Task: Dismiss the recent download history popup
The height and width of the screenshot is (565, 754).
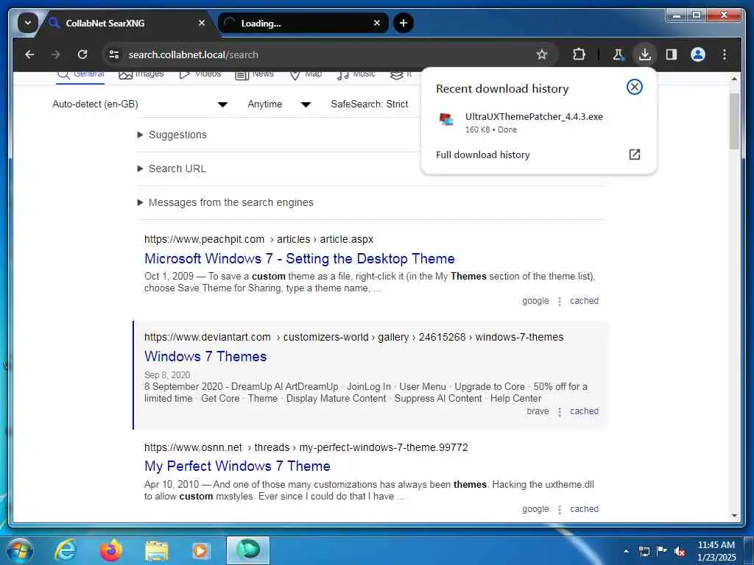Action: (x=634, y=87)
